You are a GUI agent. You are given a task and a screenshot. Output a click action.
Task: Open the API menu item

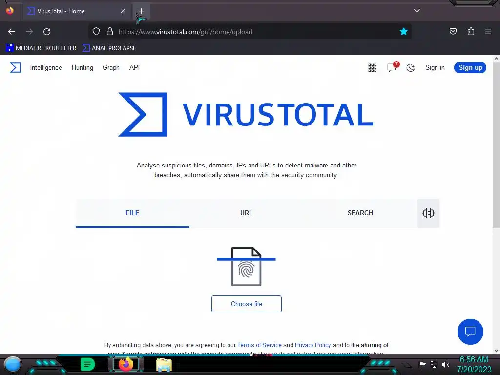point(134,67)
